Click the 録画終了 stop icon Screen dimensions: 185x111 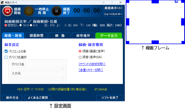pyautogui.click(x=57, y=11)
